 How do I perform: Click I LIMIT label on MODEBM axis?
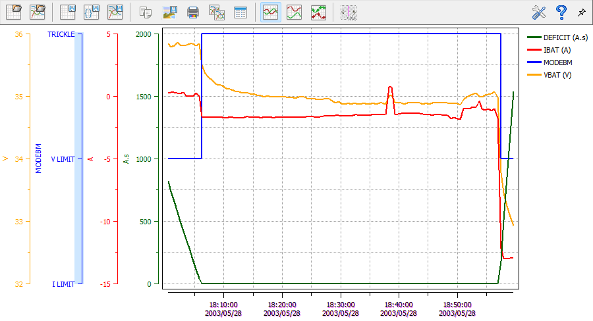pyautogui.click(x=63, y=284)
